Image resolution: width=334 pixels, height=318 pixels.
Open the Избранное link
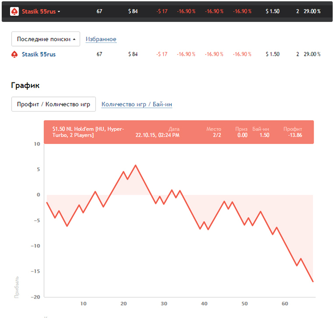(101, 39)
